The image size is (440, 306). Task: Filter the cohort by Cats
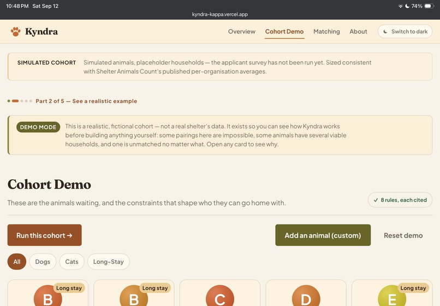point(72,262)
